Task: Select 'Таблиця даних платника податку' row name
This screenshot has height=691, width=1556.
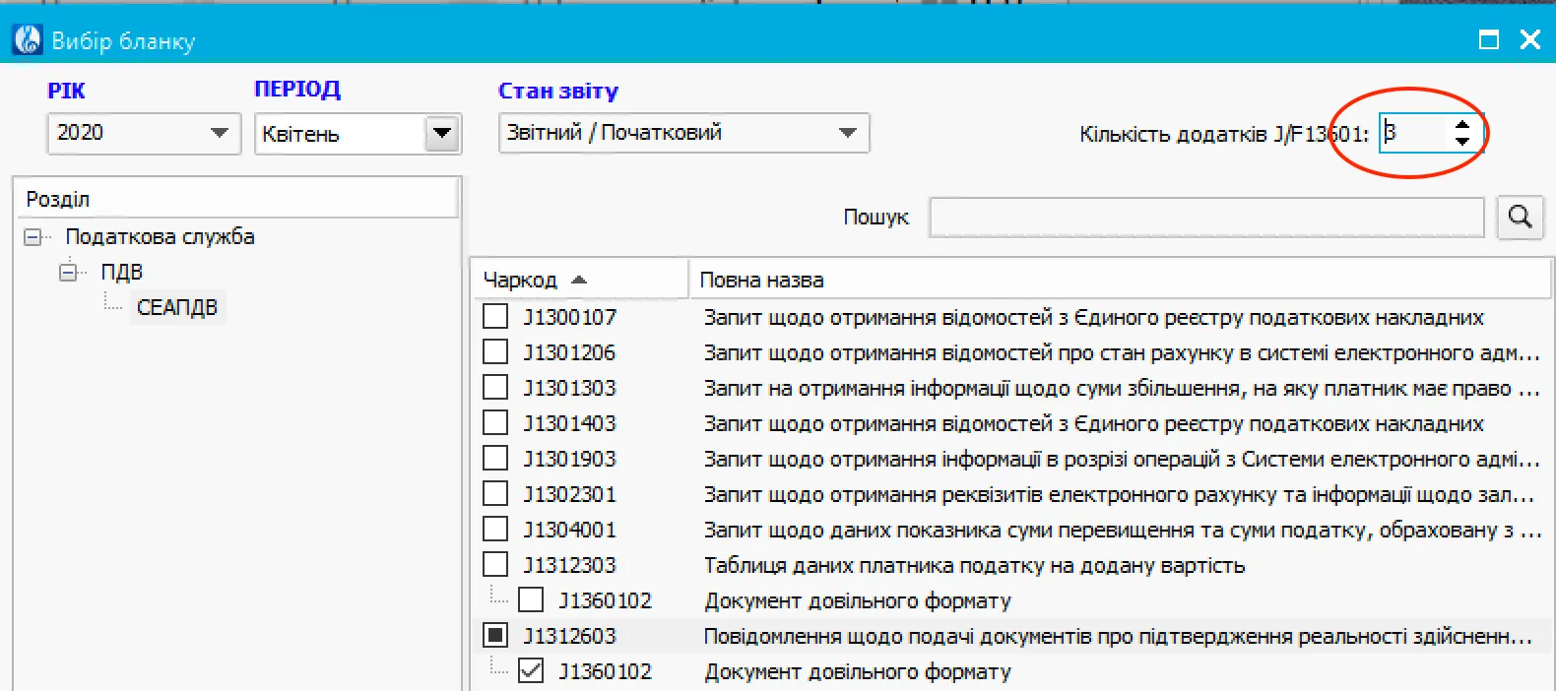Action: (x=974, y=566)
